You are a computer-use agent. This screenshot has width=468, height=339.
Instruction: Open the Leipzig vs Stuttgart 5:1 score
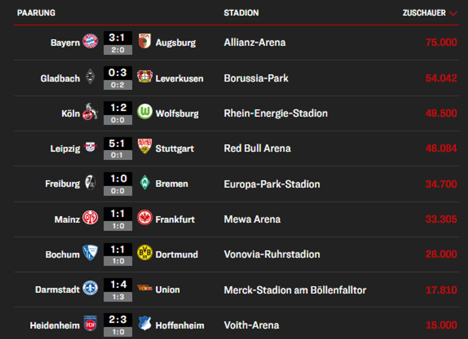click(118, 144)
